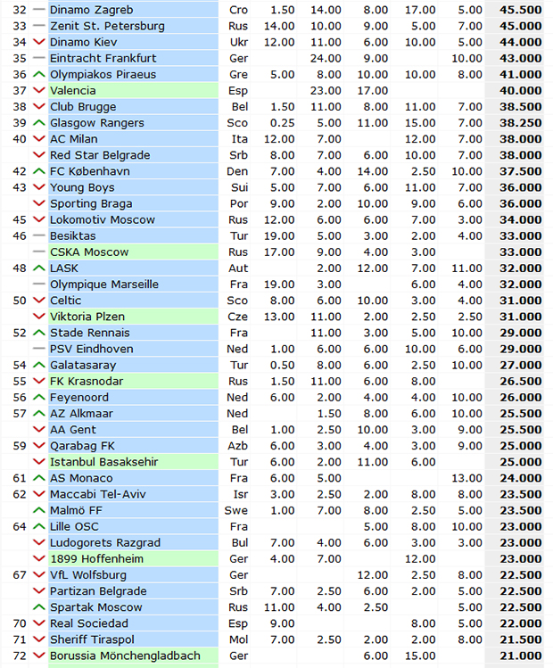The width and height of the screenshot is (553, 668).
Task: Open the VfL Wolfsburg team link
Action: coord(88,575)
